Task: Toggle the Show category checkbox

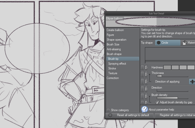Action: point(108,110)
